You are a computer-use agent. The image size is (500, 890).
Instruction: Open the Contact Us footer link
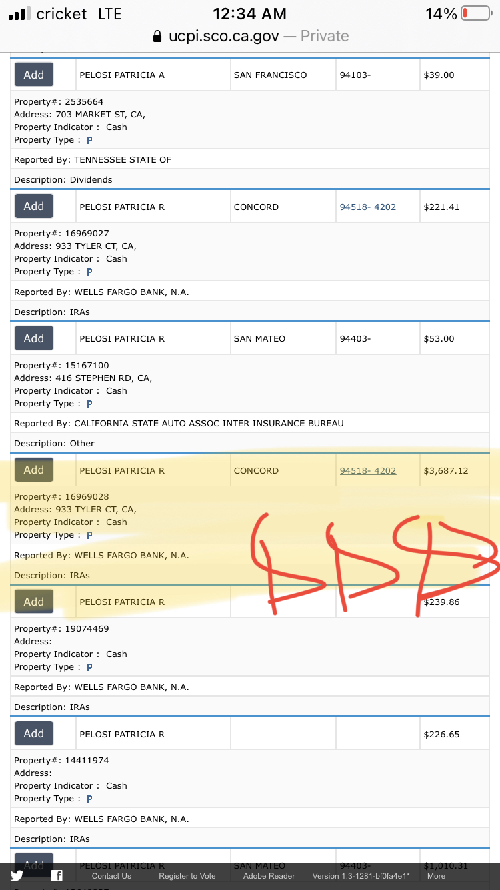click(111, 876)
